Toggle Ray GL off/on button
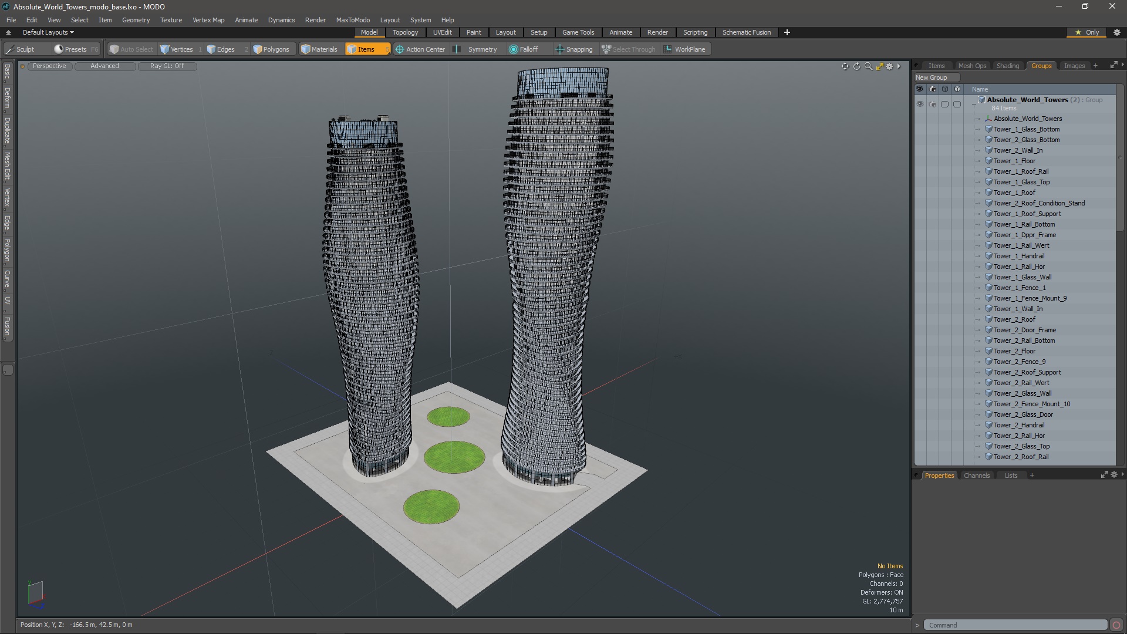Image resolution: width=1127 pixels, height=634 pixels. point(167,66)
